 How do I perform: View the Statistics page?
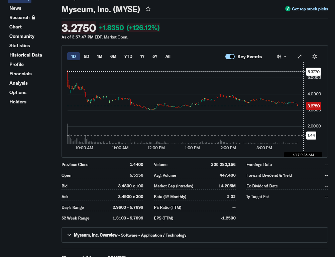pyautogui.click(x=20, y=46)
